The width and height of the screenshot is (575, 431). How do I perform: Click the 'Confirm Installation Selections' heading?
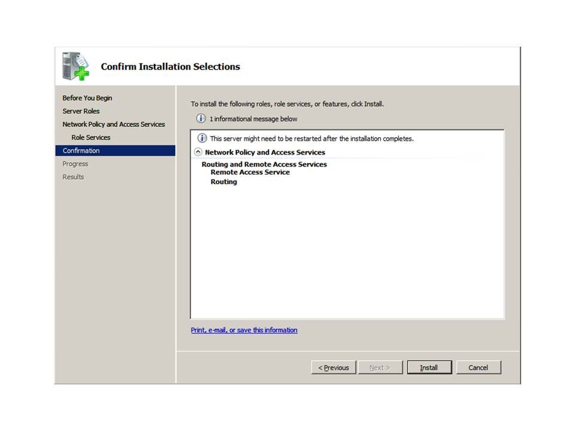(x=170, y=67)
